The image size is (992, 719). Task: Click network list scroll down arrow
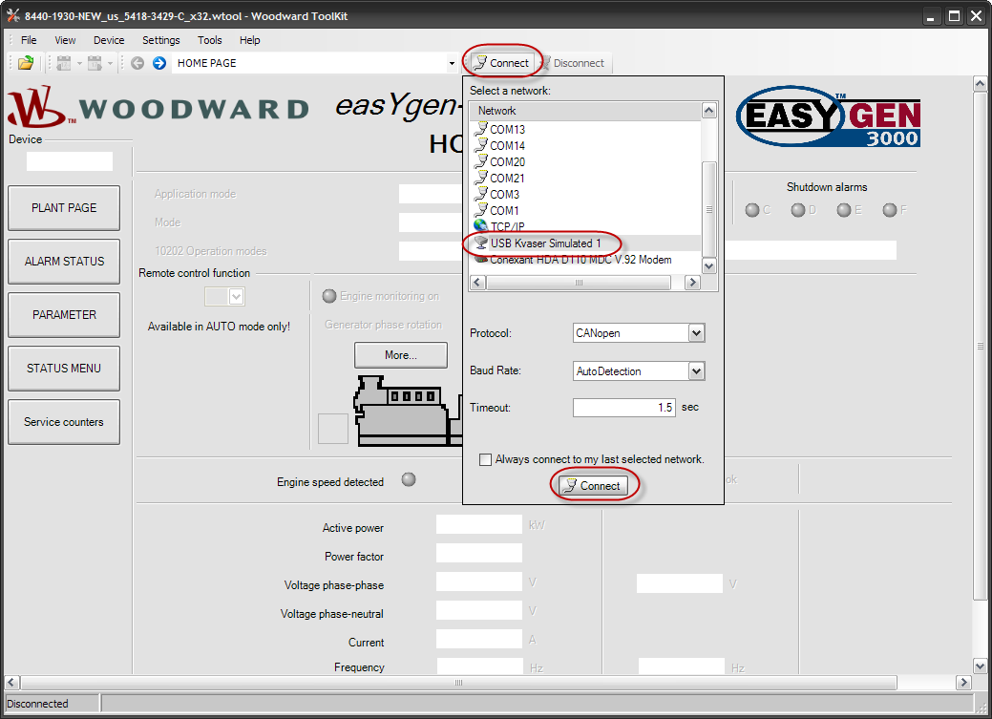[x=709, y=266]
